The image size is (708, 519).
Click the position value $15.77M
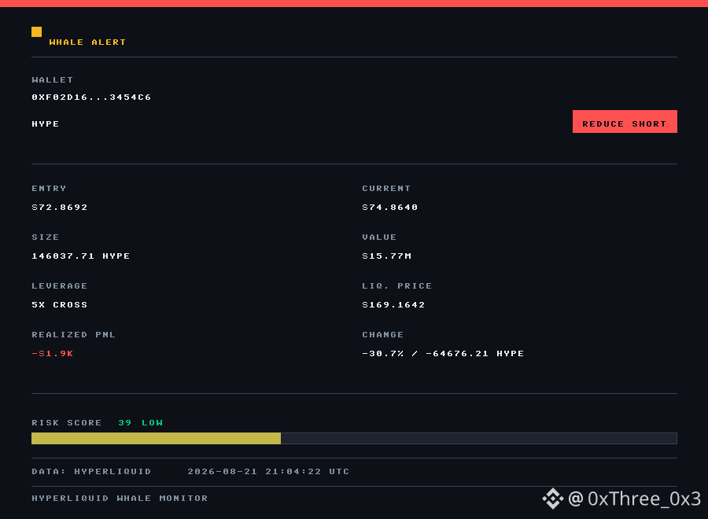387,256
